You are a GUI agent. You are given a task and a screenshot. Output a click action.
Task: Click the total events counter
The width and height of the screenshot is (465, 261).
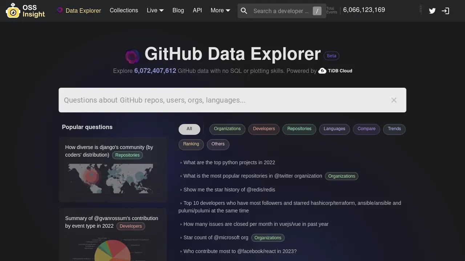pos(364,10)
